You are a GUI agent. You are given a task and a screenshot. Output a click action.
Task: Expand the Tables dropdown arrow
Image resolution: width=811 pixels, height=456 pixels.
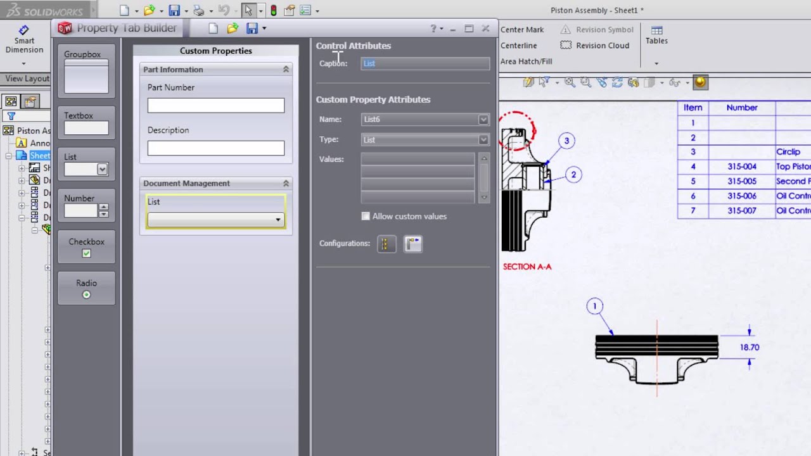(656, 63)
